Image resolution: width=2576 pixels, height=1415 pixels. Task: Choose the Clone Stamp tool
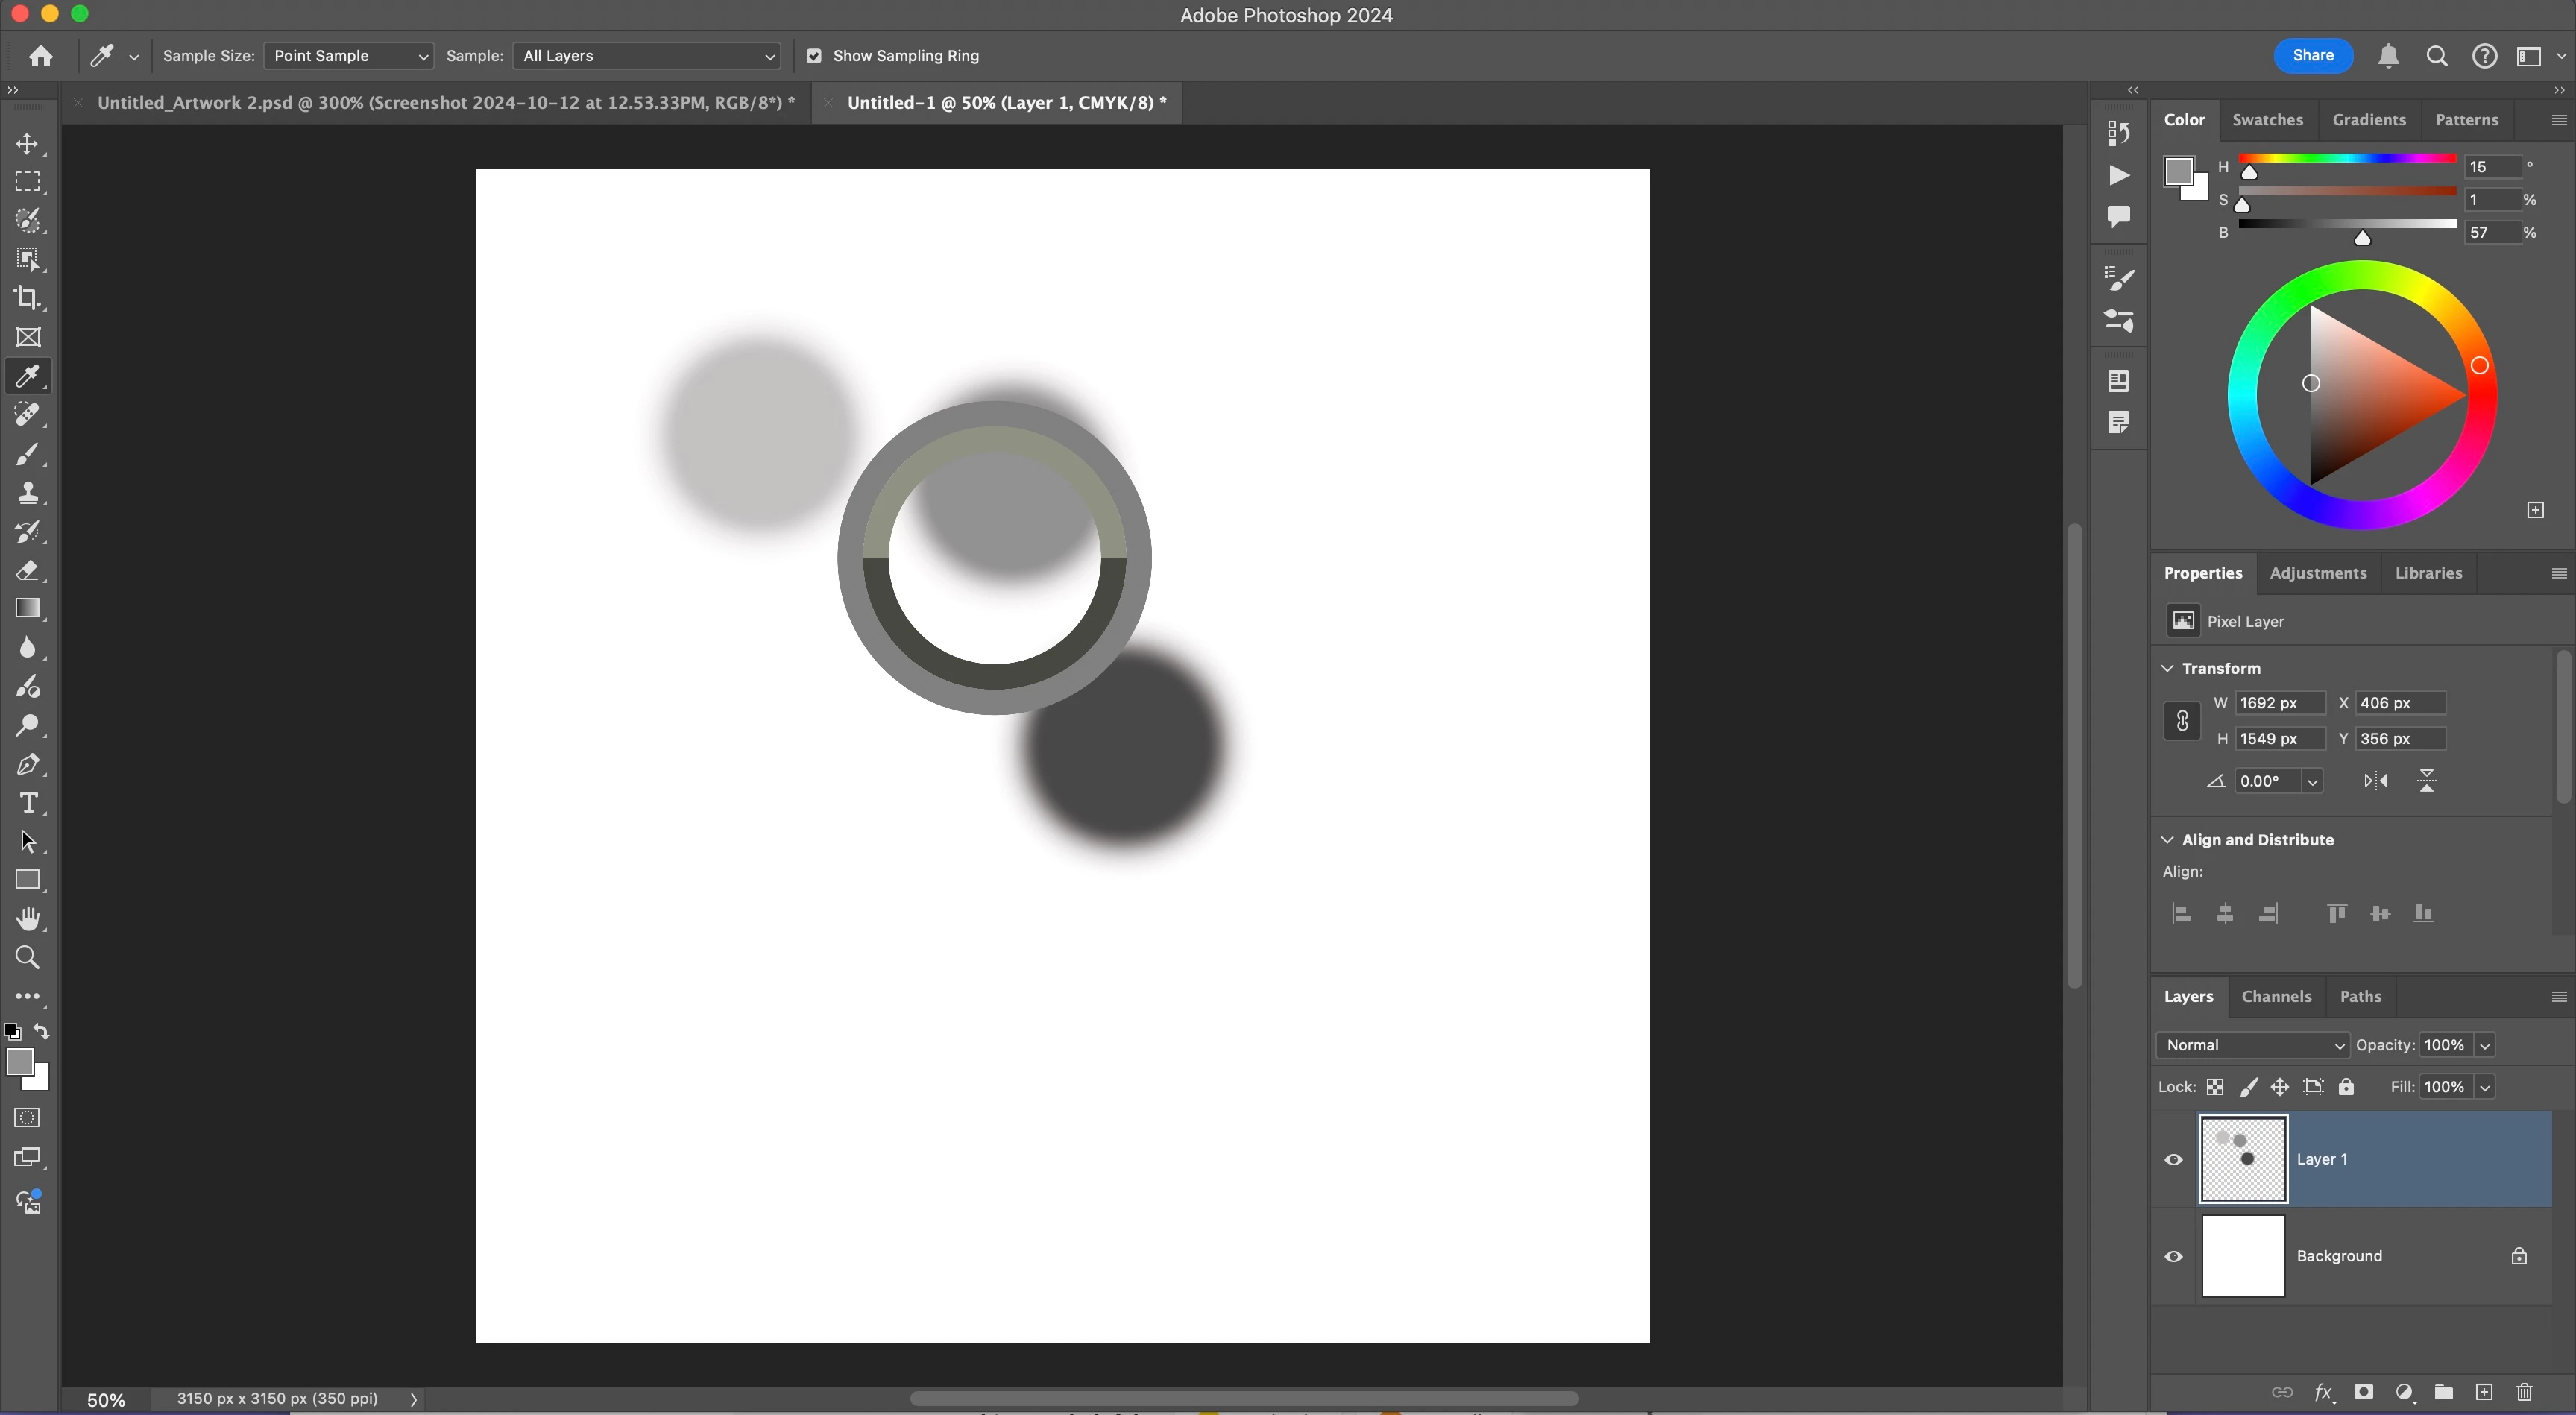pos(28,493)
